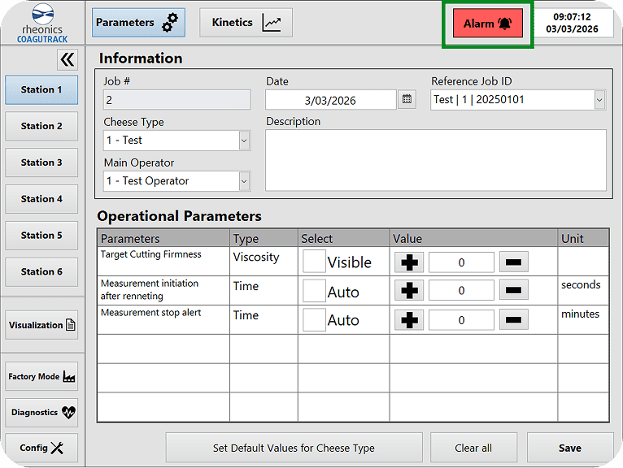This screenshot has width=623, height=468.
Task: Increase Measurement stop alert with plus icon
Action: [409, 320]
